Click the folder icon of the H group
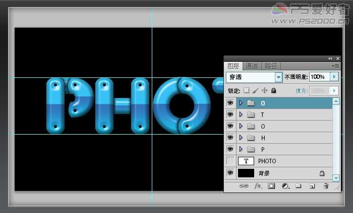The width and height of the screenshot is (353, 213). point(251,138)
